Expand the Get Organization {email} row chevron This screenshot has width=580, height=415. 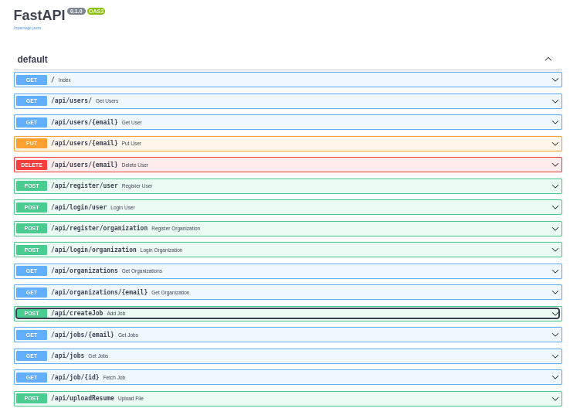(555, 292)
